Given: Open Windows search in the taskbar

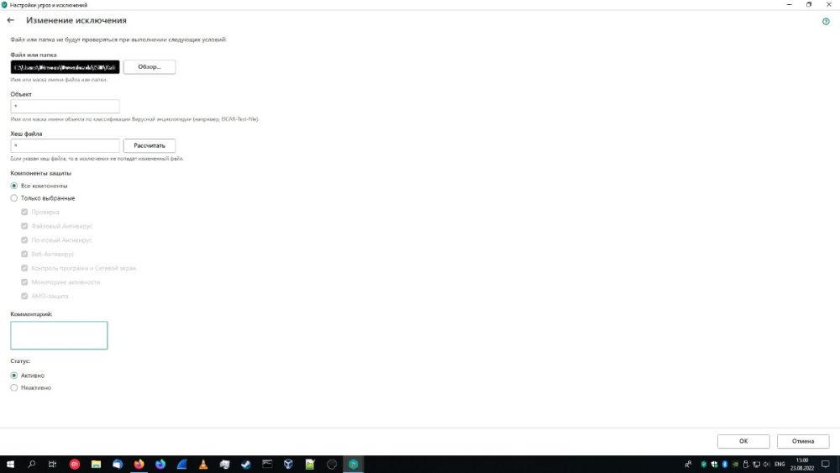Looking at the screenshot, I should pyautogui.click(x=32, y=465).
